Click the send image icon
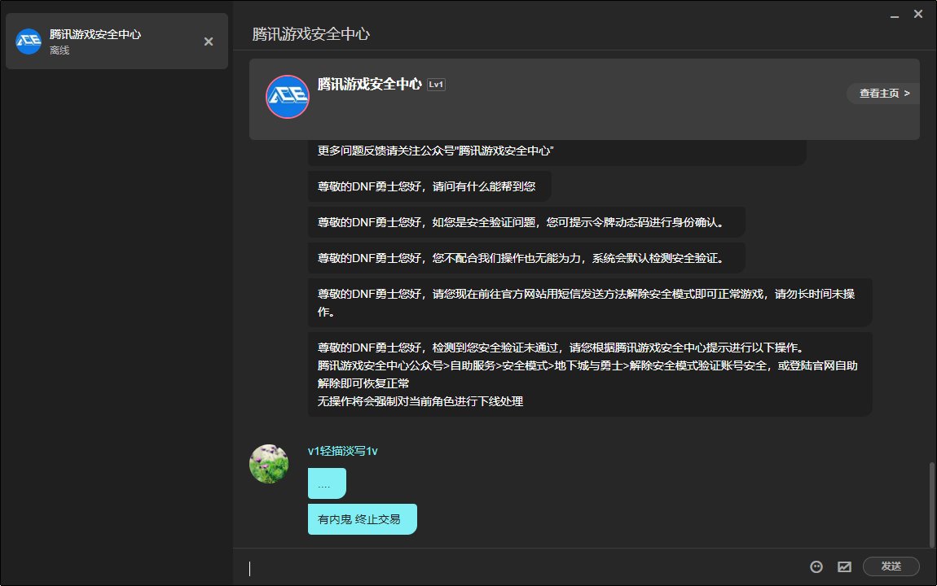Screen dimensions: 937x586 point(844,567)
